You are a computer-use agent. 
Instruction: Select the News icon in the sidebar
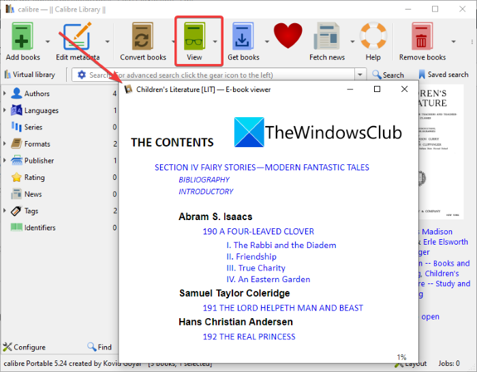(x=16, y=193)
